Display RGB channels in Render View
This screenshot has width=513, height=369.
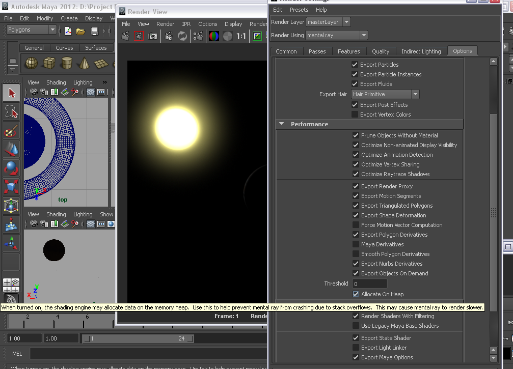pyautogui.click(x=213, y=36)
